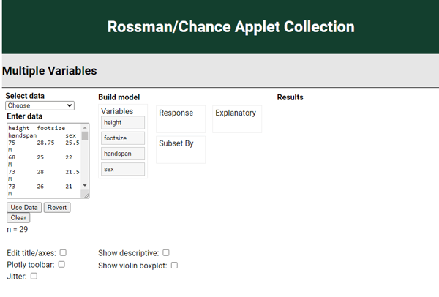Select the handspan variable tile
This screenshot has width=439, height=297.
tap(123, 154)
